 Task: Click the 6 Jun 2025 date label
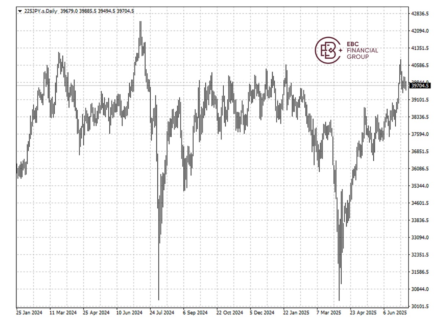click(x=395, y=313)
